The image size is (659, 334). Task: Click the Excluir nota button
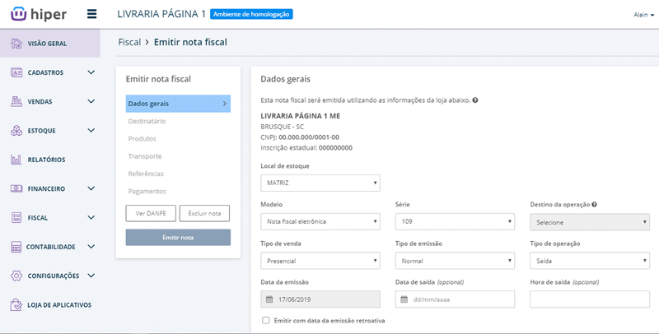tap(204, 214)
